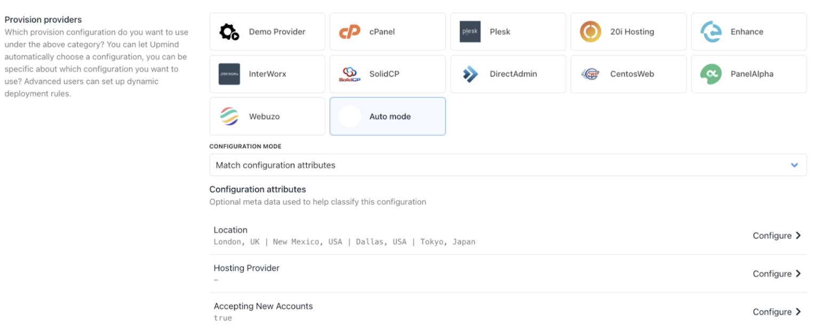814x332 pixels.
Task: Expand Accepting New Accounts chevron arrow
Action: [799, 312]
